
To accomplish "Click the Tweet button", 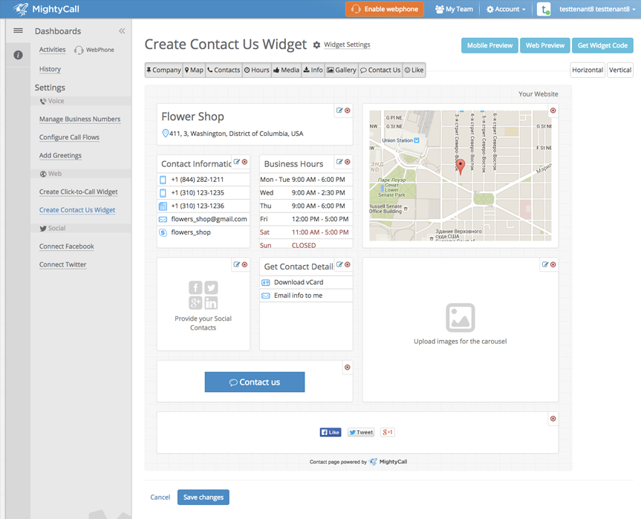I will tap(361, 432).
